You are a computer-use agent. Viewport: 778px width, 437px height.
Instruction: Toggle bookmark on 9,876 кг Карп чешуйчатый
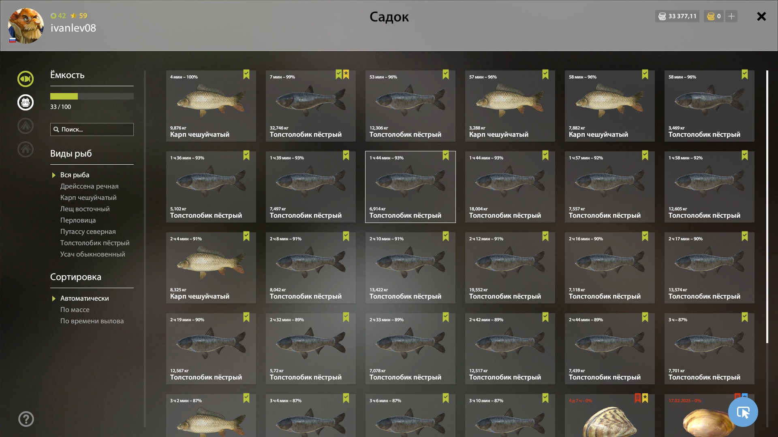pyautogui.click(x=246, y=74)
